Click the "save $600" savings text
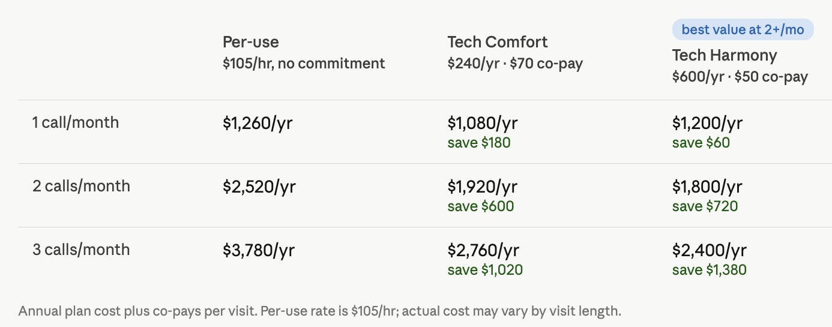The width and height of the screenshot is (832, 327). 481,206
